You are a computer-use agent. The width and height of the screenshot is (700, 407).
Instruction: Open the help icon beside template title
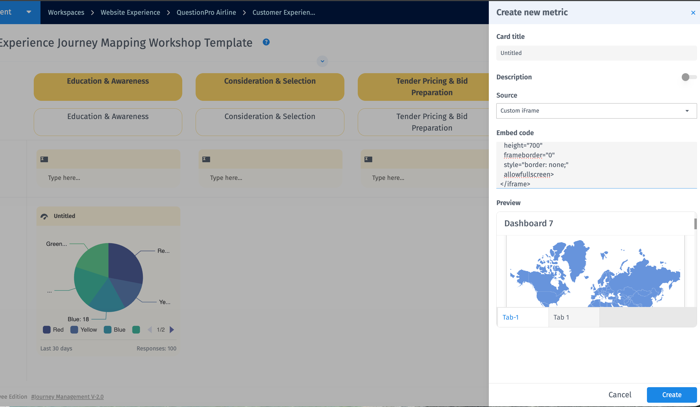coord(266,42)
